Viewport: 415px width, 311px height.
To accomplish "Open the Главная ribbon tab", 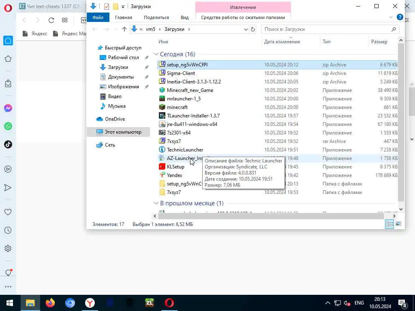I will pyautogui.click(x=124, y=17).
